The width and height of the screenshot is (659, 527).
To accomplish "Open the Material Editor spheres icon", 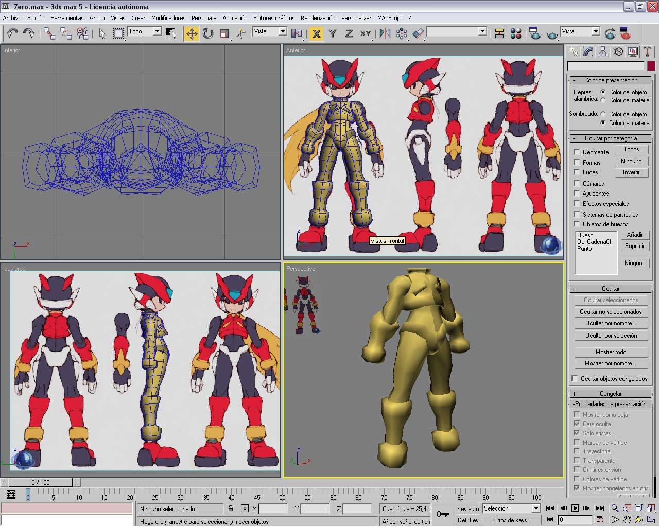I will click(x=516, y=33).
